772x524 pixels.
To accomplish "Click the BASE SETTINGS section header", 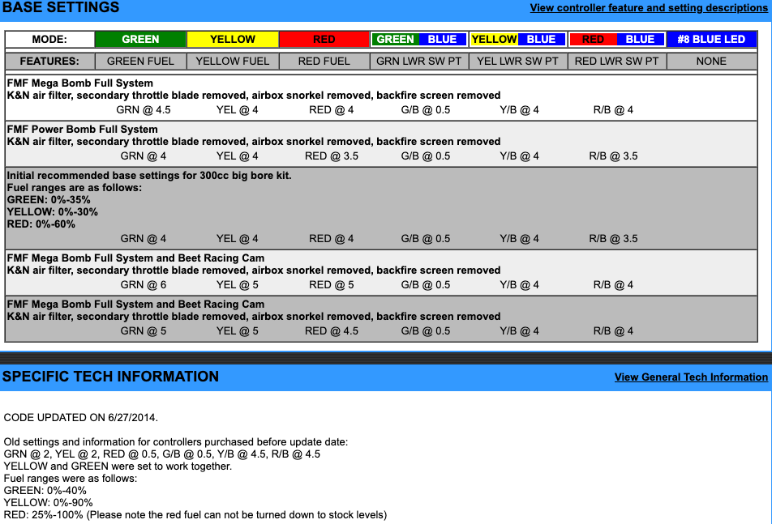I will tap(61, 8).
